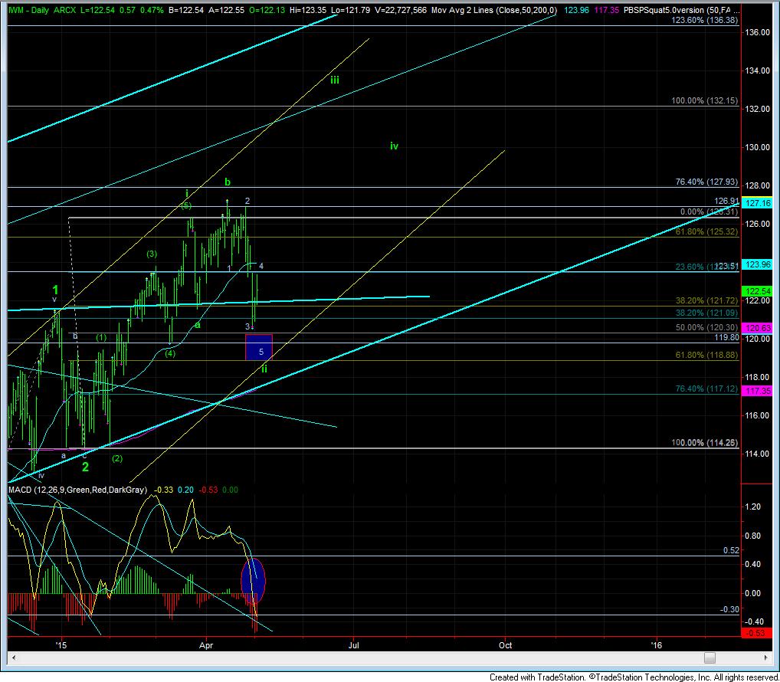The width and height of the screenshot is (780, 682).
Task: Click the Oct date axis marker
Action: 505,645
